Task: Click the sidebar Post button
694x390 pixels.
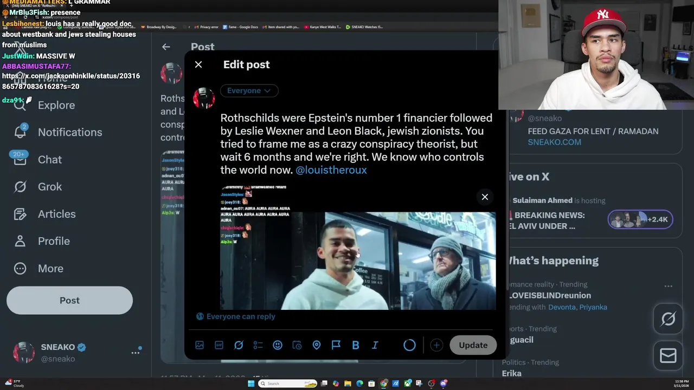Action: pos(69,300)
